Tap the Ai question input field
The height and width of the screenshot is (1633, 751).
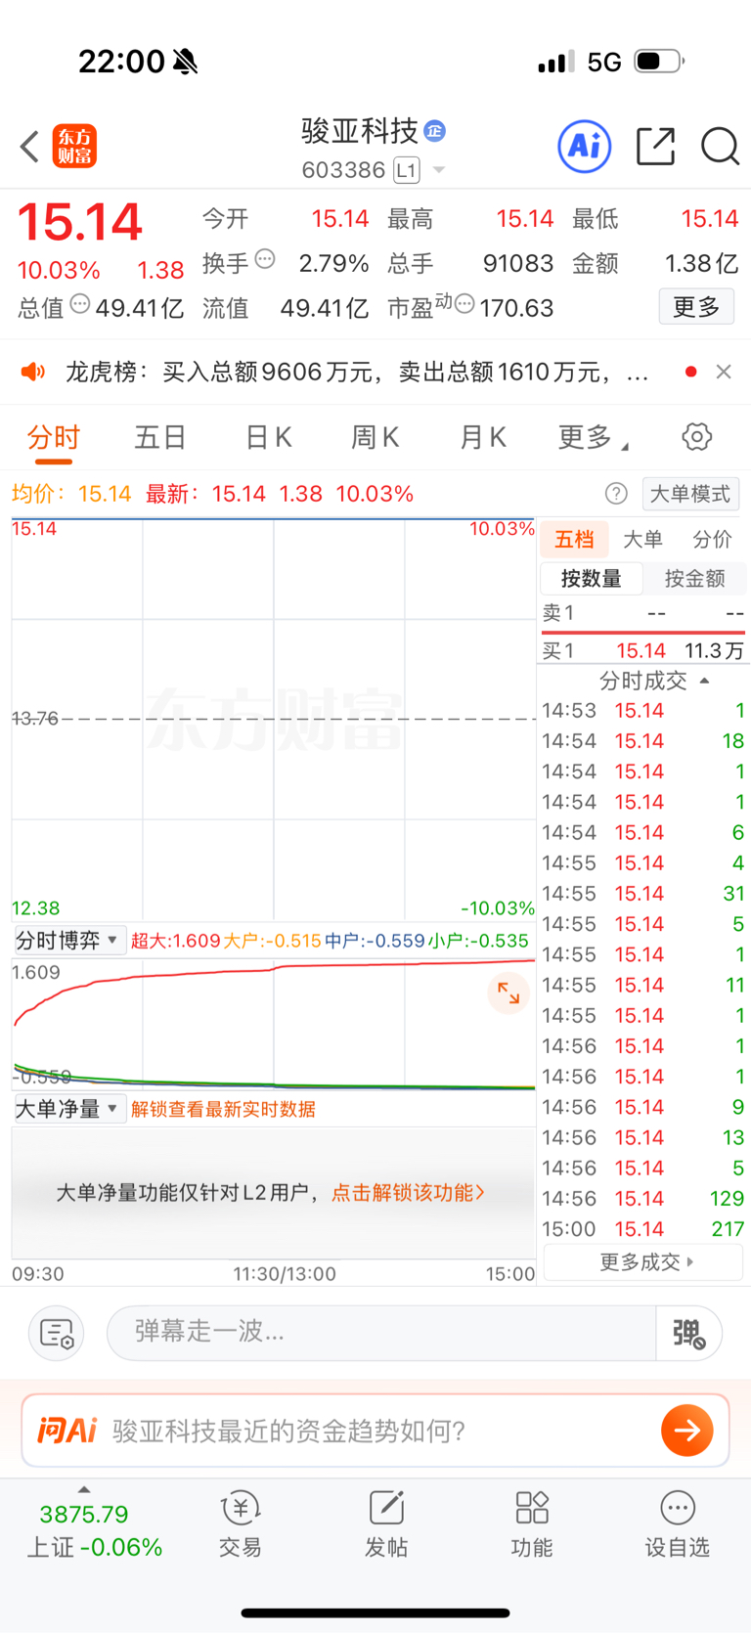[x=375, y=1431]
